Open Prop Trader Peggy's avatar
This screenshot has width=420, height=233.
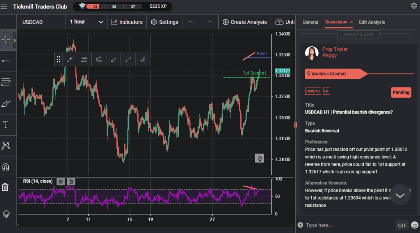(312, 53)
